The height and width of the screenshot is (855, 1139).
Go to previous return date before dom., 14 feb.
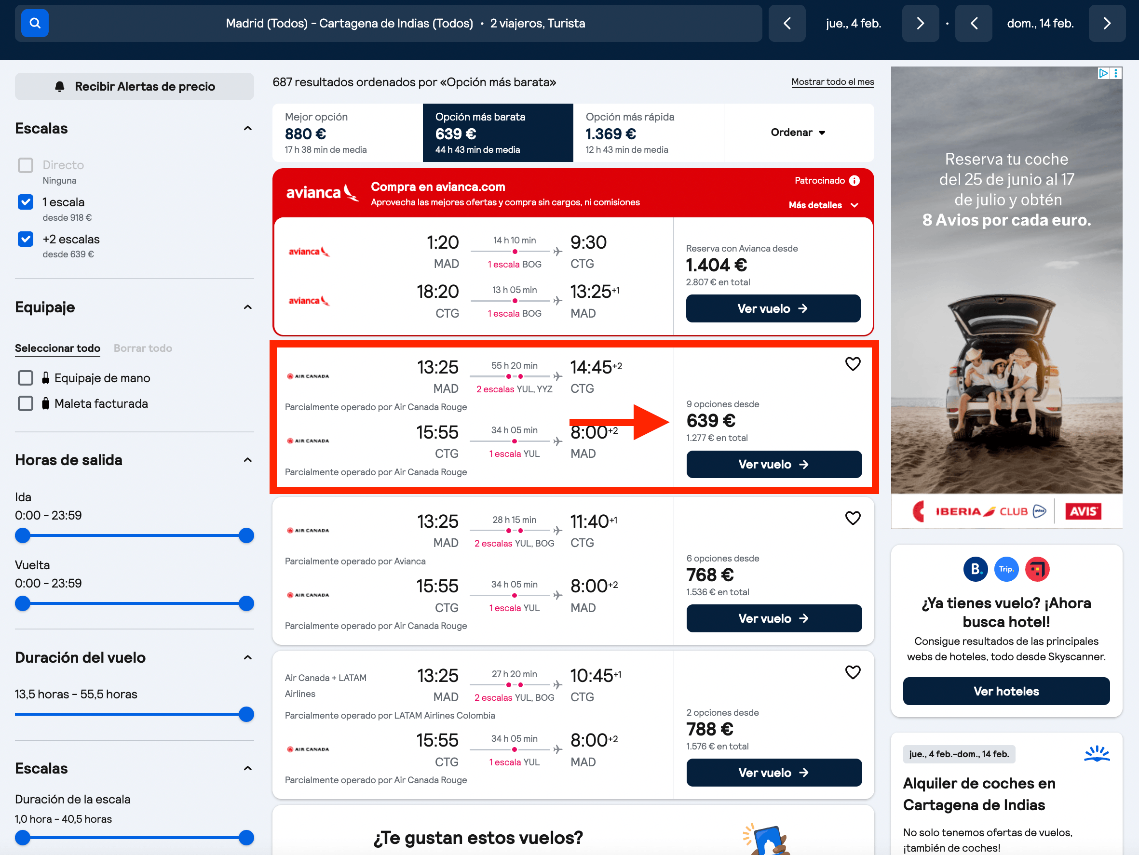click(973, 23)
